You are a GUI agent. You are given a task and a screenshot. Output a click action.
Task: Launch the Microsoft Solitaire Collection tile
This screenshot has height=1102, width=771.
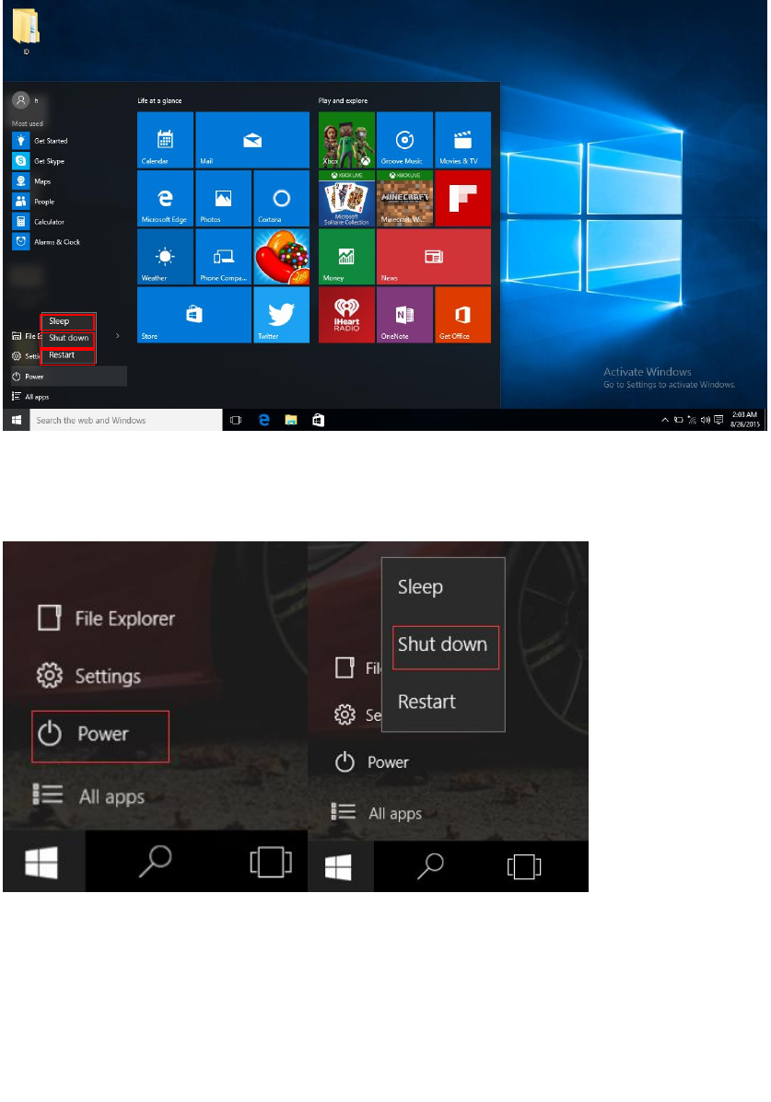pyautogui.click(x=346, y=198)
